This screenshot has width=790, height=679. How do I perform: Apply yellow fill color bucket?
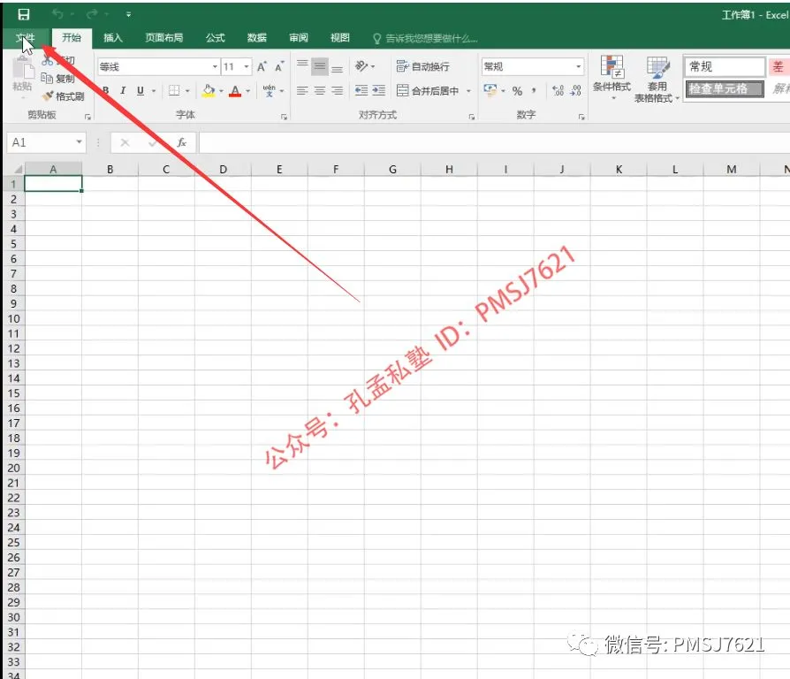point(209,91)
